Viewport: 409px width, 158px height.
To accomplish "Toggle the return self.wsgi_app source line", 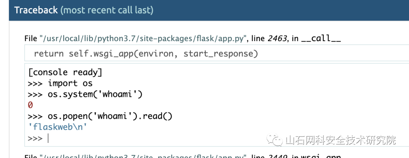I will tap(217, 54).
